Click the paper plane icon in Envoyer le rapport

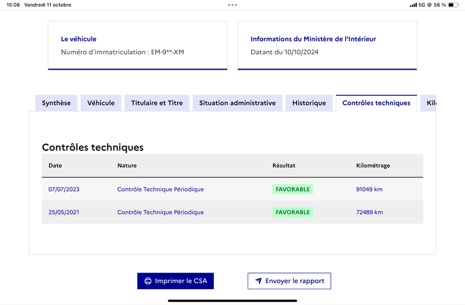pyautogui.click(x=259, y=281)
